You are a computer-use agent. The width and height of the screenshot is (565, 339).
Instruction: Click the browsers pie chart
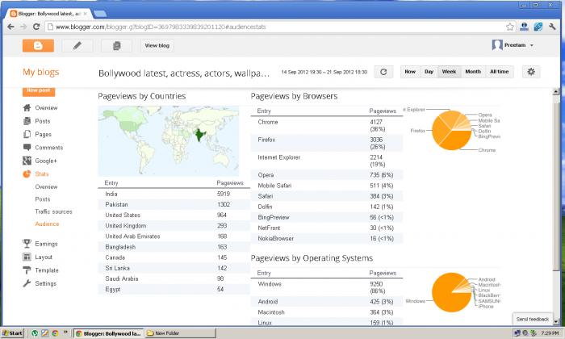pyautogui.click(x=451, y=131)
